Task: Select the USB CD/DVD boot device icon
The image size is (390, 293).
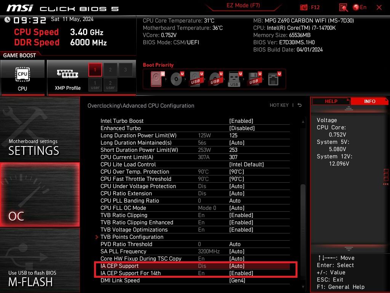Action: click(216, 79)
